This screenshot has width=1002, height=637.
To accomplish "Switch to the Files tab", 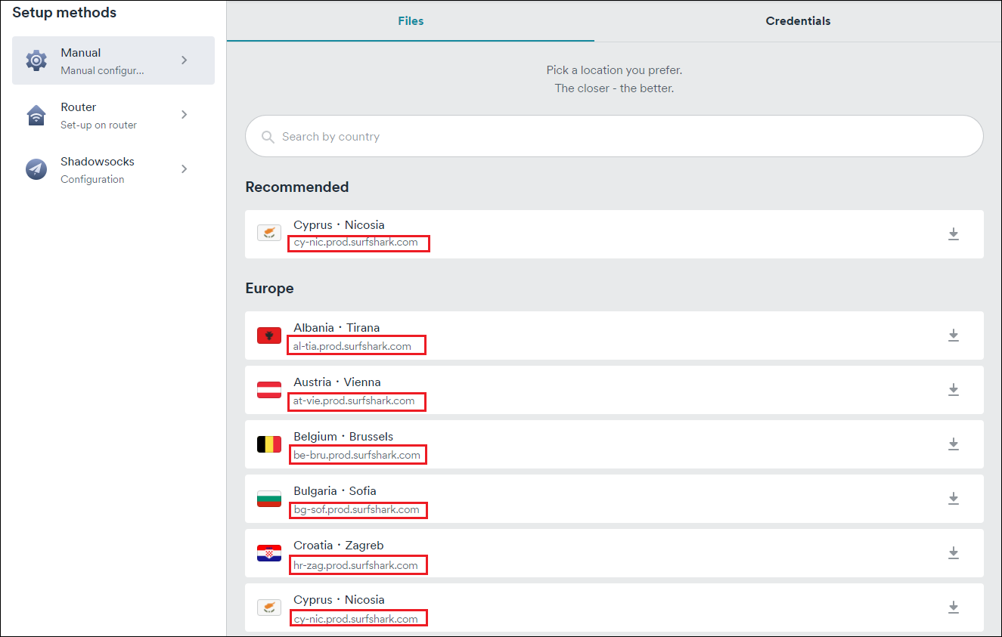I will click(411, 21).
